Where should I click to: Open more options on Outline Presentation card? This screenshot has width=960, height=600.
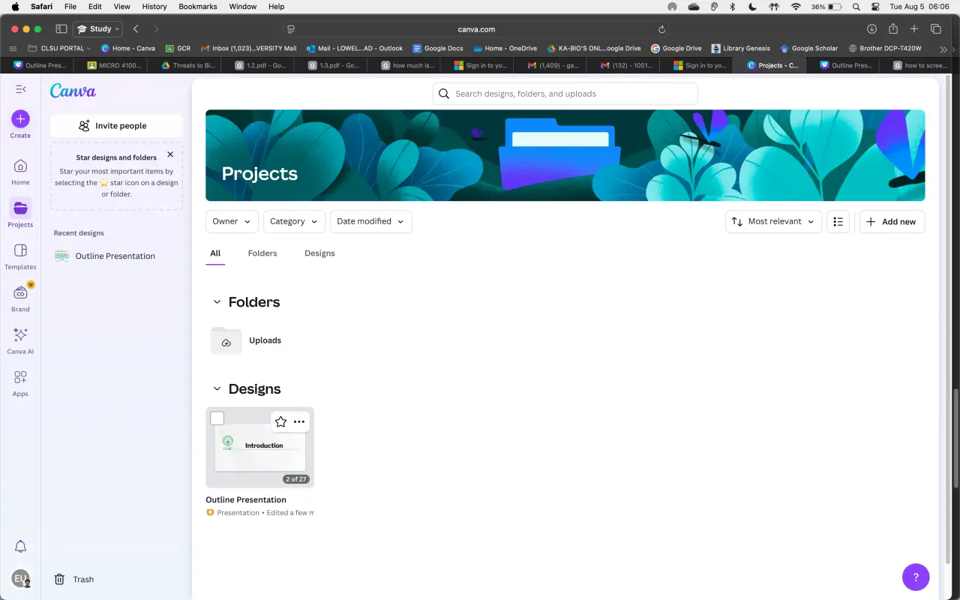[x=299, y=421]
